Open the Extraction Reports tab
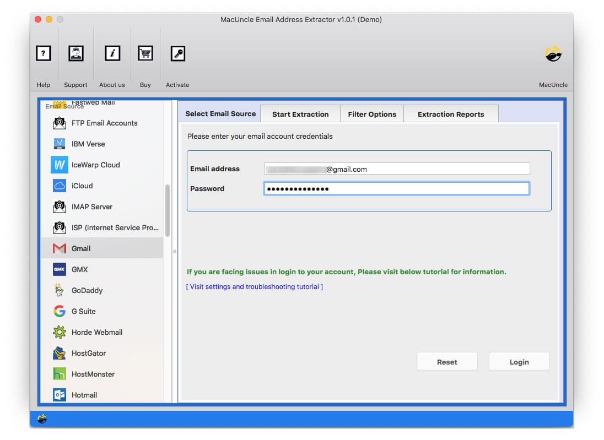 click(x=451, y=113)
